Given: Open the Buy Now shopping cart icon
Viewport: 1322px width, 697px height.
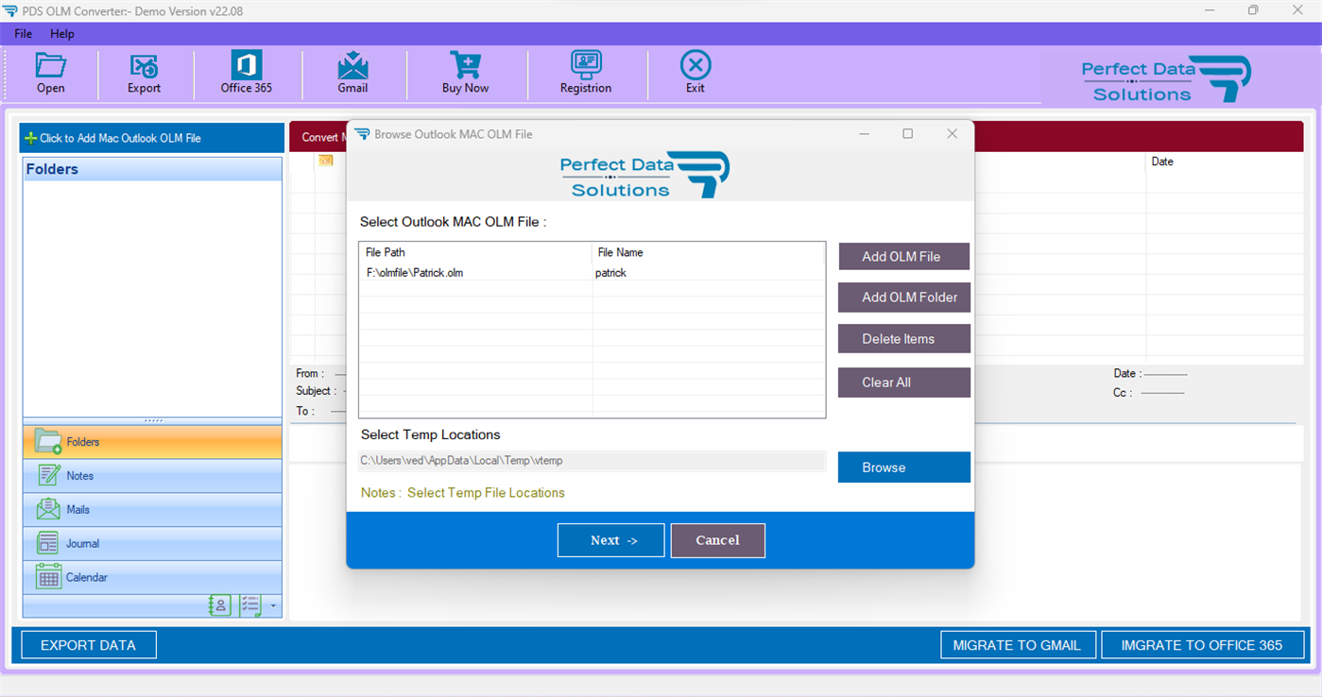Looking at the screenshot, I should pyautogui.click(x=464, y=73).
